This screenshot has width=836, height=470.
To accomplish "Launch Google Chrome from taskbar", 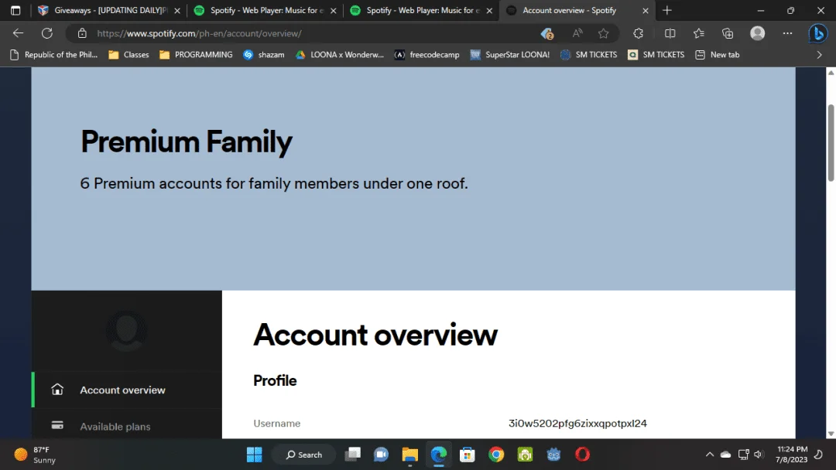I will pos(496,455).
